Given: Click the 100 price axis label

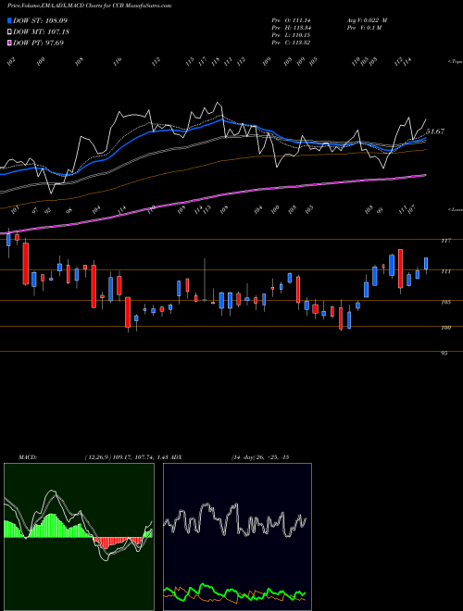Looking at the screenshot, I should click(446, 328).
